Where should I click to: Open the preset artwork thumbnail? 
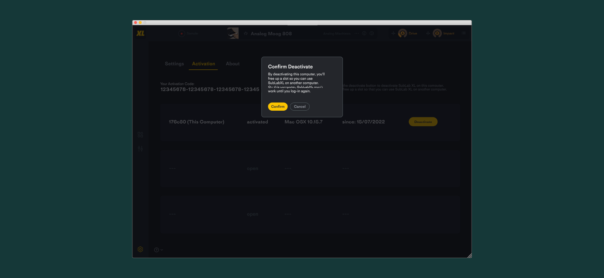[233, 33]
